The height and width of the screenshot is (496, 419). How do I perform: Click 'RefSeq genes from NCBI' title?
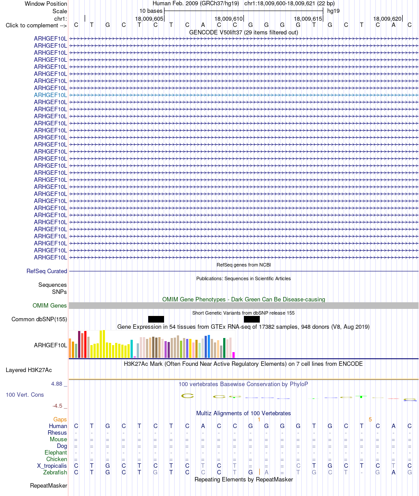(x=243, y=265)
